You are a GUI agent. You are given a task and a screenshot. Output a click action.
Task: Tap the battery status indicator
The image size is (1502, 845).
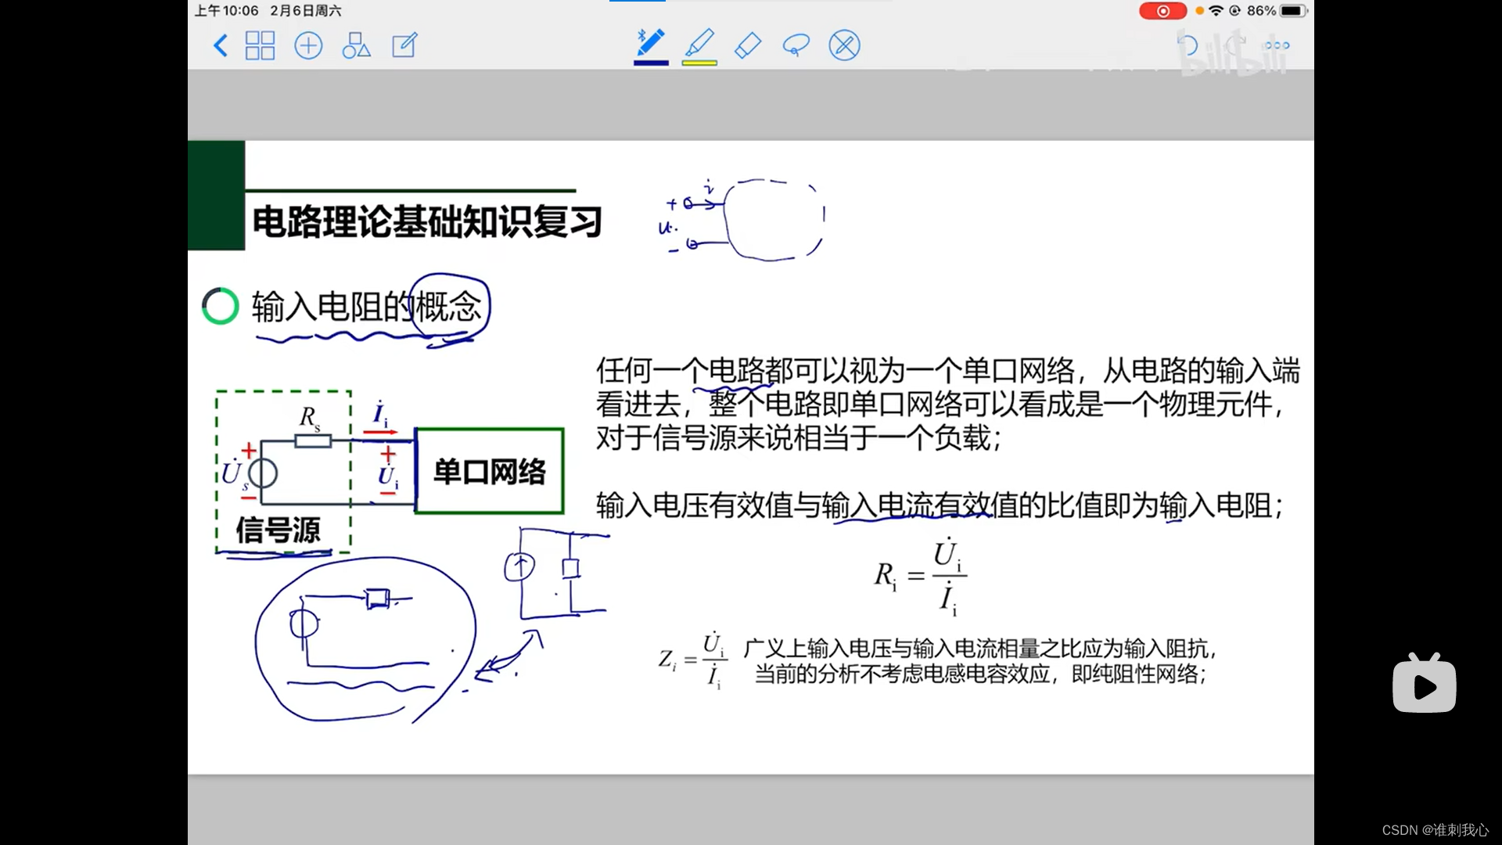[x=1292, y=11]
